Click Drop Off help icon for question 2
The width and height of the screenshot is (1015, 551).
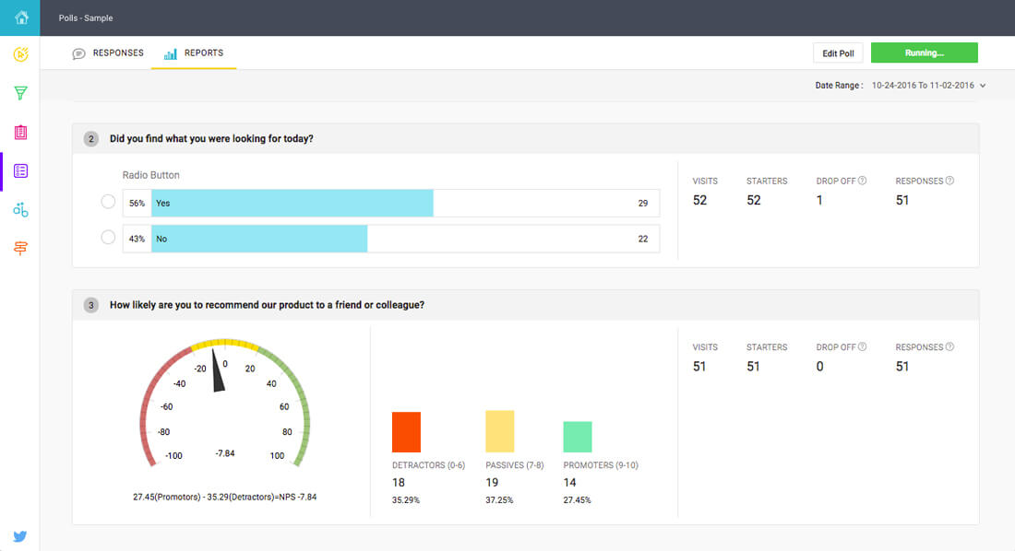[862, 181]
